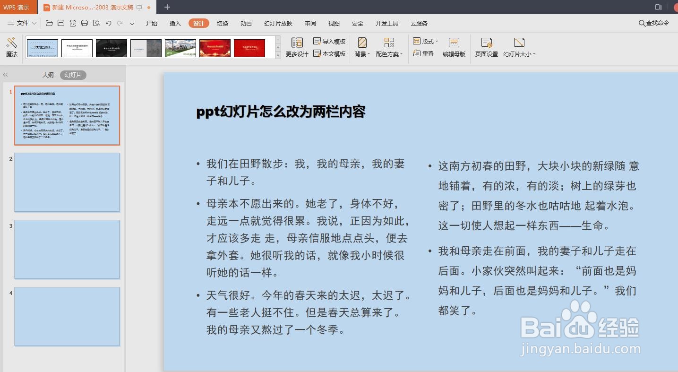Viewport: 678px width, 372px height.
Task: Switch to the 开始 tab
Action: [152, 23]
